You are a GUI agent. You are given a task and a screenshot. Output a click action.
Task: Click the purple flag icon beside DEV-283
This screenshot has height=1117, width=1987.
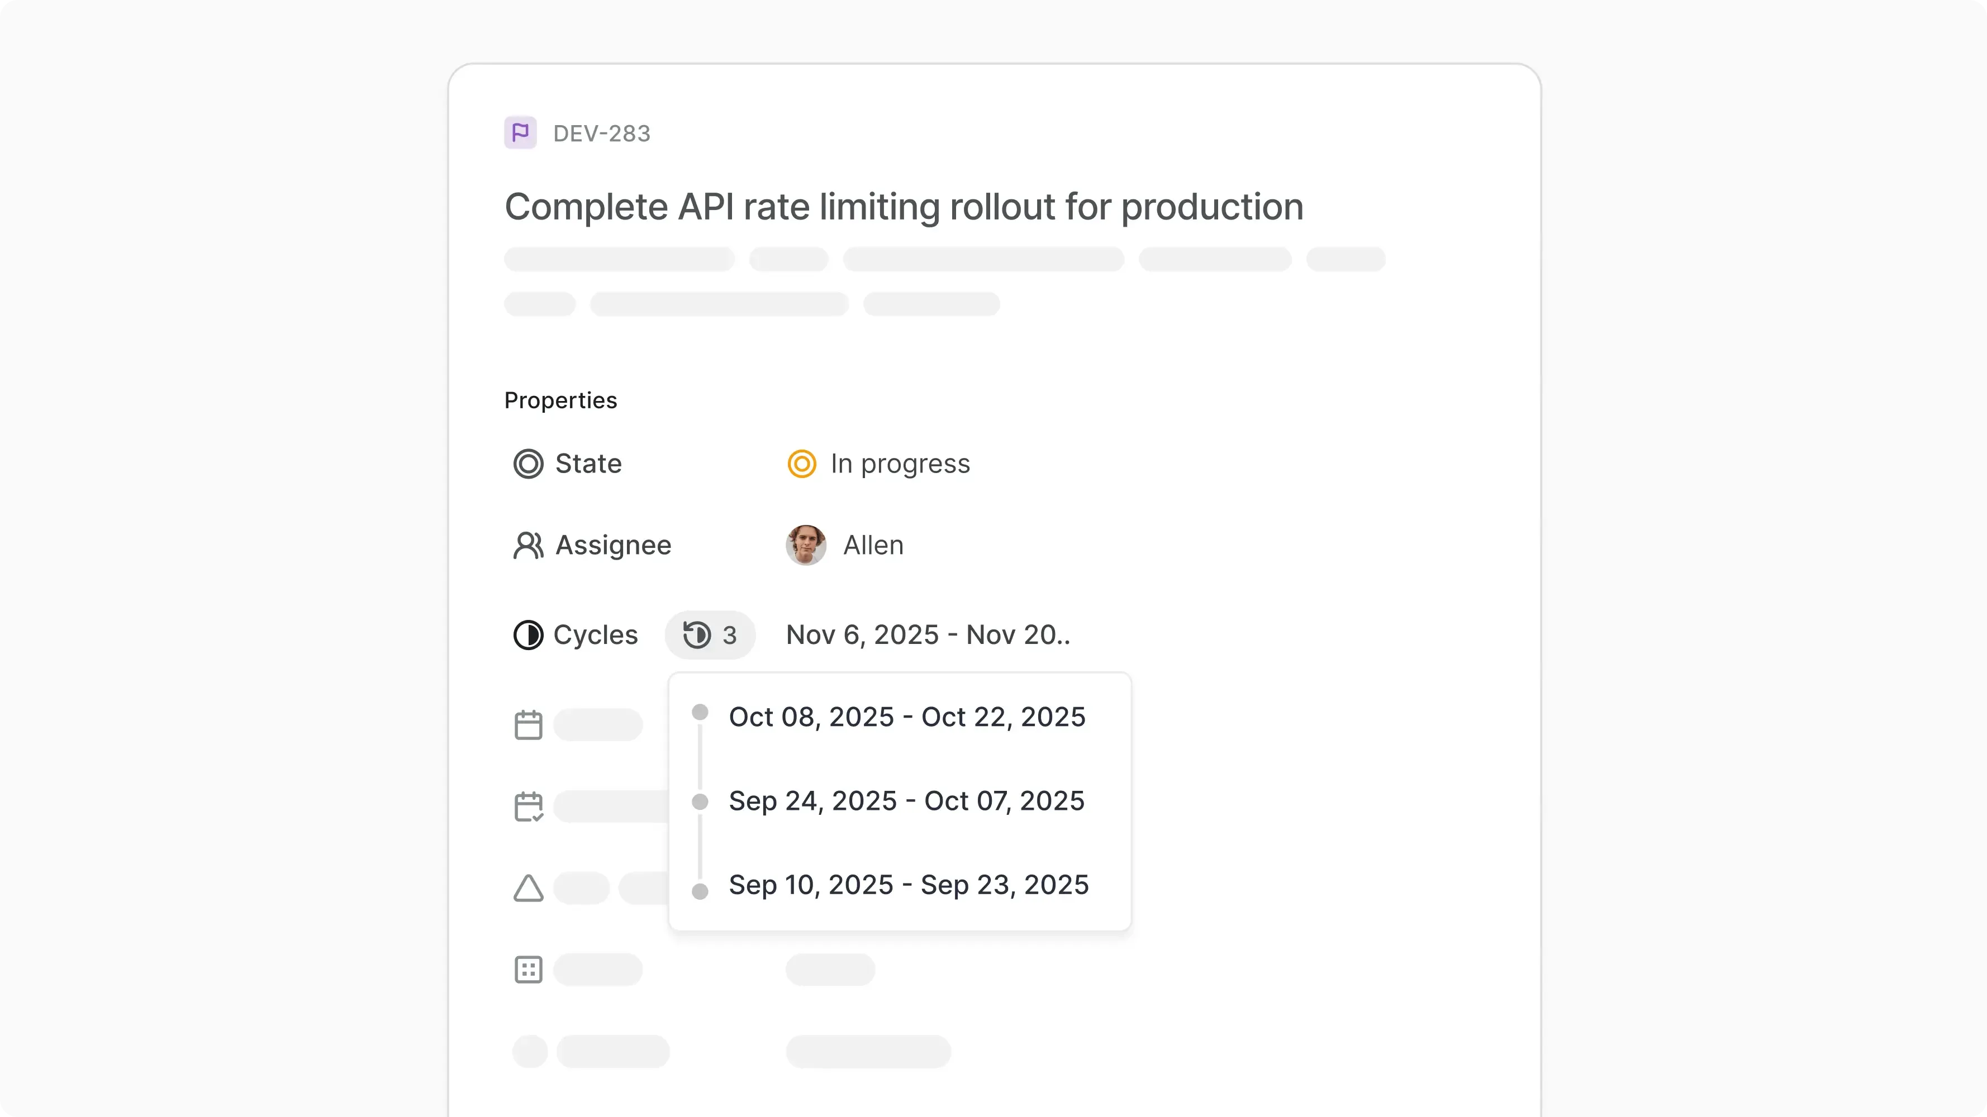520,132
